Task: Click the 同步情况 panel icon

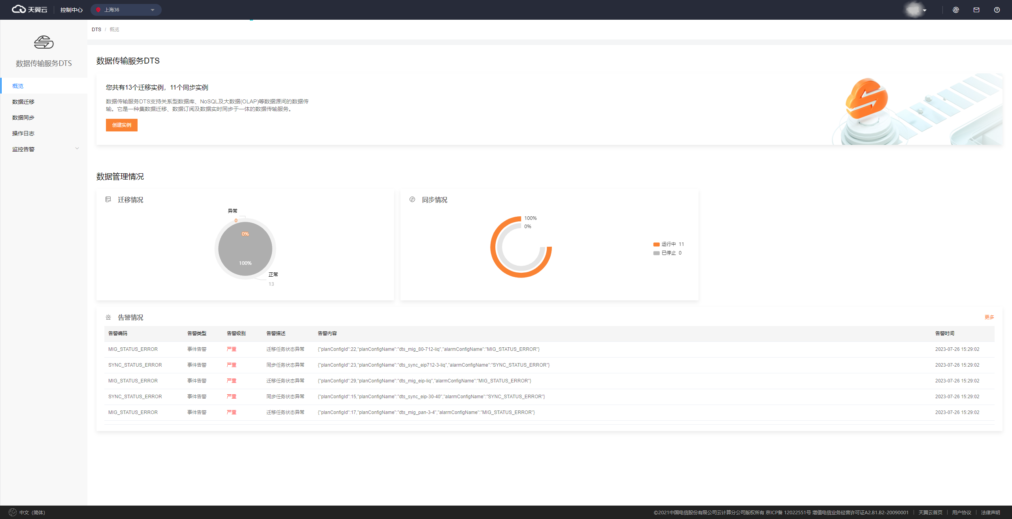Action: 412,200
